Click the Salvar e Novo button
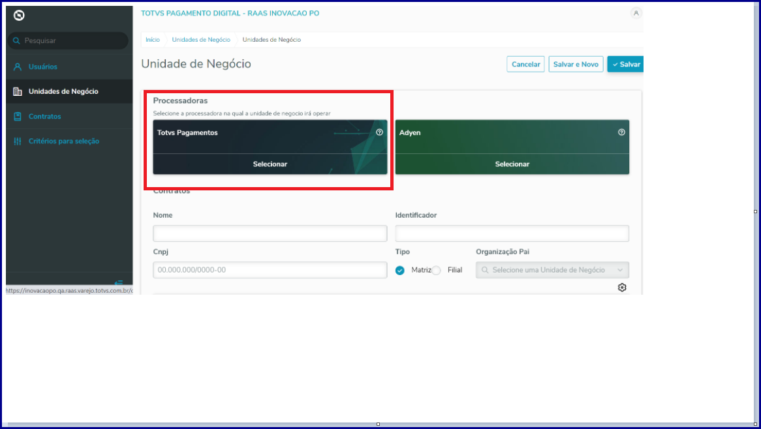This screenshot has height=429, width=761. tap(576, 64)
